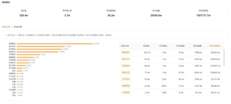Image resolution: width=231 pixels, height=104 pixels.
Task: Click the 121411.0w table cell
Action: point(215,79)
